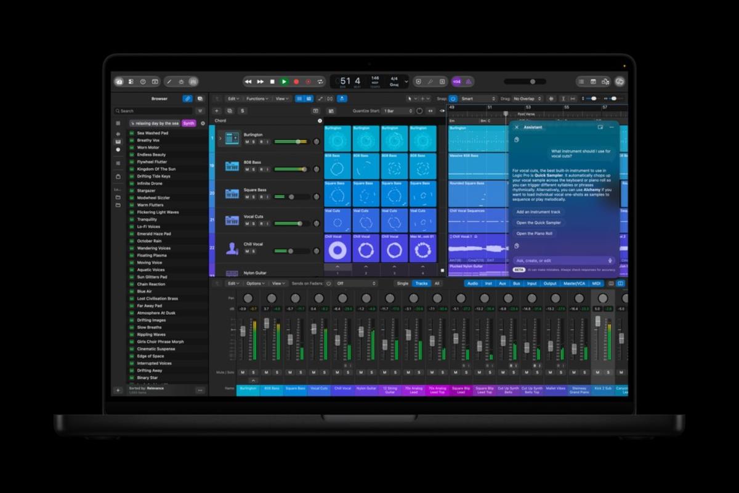Solo the Kick 2 Sub mixer channel
The height and width of the screenshot is (493, 739).
(608, 372)
